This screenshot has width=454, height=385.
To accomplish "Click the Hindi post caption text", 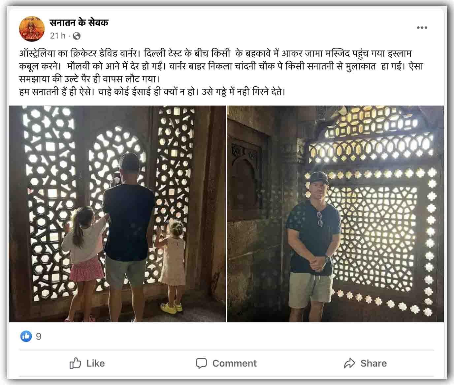I will (x=221, y=73).
